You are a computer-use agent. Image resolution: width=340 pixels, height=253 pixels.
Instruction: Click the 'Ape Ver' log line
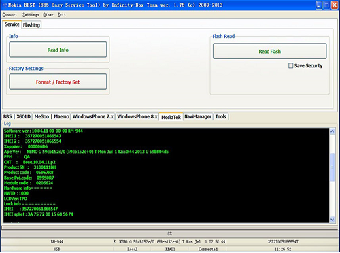pos(86,152)
